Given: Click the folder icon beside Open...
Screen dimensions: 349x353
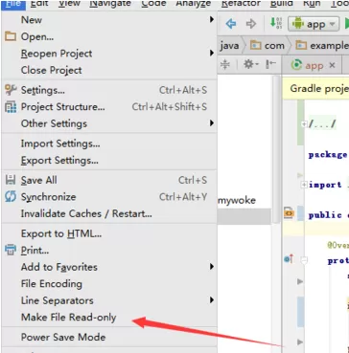Looking at the screenshot, I should point(11,36).
